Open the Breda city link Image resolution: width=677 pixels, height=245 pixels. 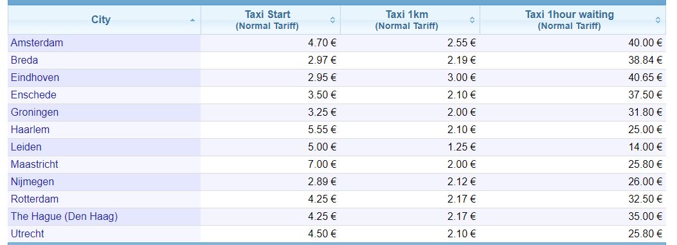point(24,60)
